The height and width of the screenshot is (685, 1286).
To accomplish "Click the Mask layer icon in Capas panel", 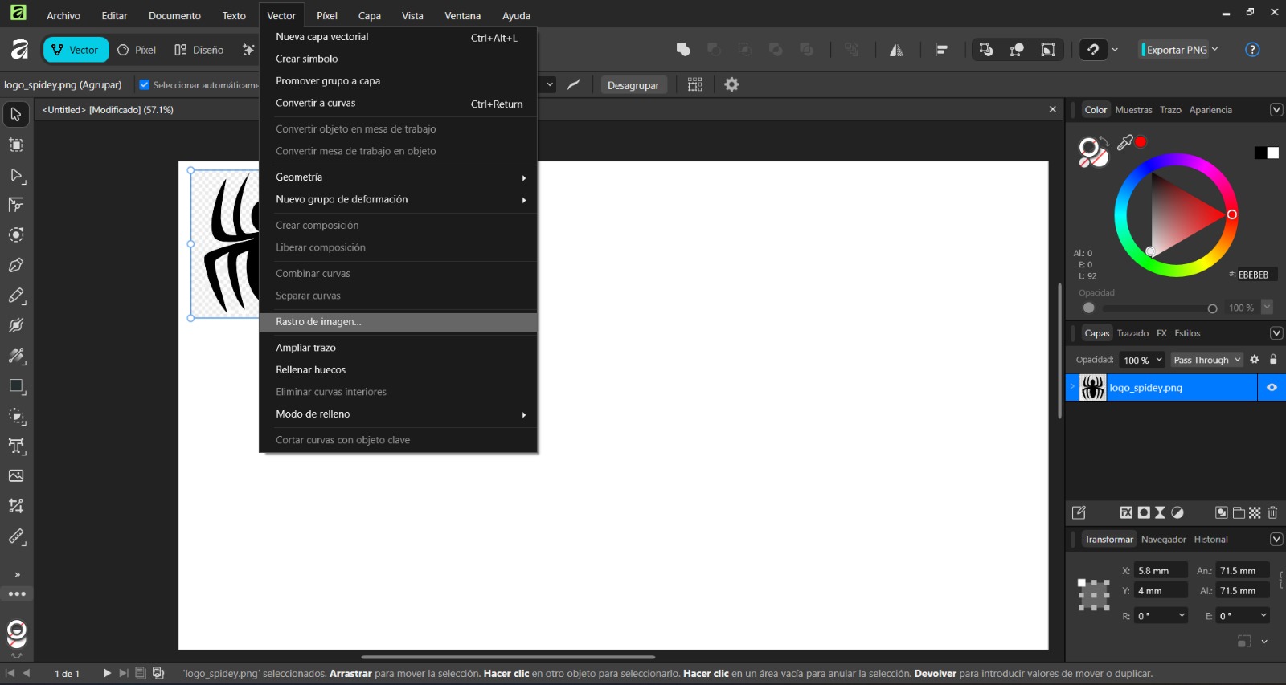I will [1144, 512].
